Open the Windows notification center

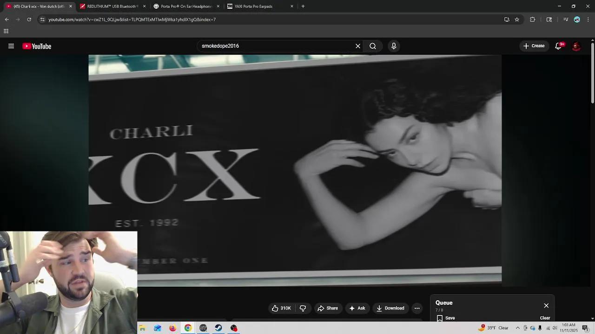coord(586,328)
